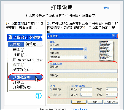Click the page preview thumbnail in 页面设置
This screenshot has width=124, height=110.
click(x=106, y=51)
